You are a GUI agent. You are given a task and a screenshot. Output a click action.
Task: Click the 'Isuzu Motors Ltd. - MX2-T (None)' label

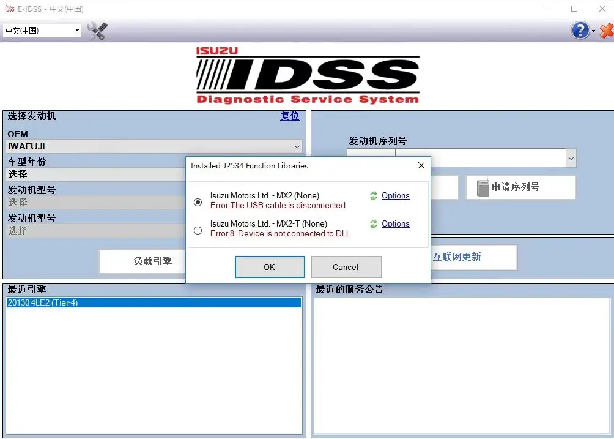pyautogui.click(x=268, y=224)
